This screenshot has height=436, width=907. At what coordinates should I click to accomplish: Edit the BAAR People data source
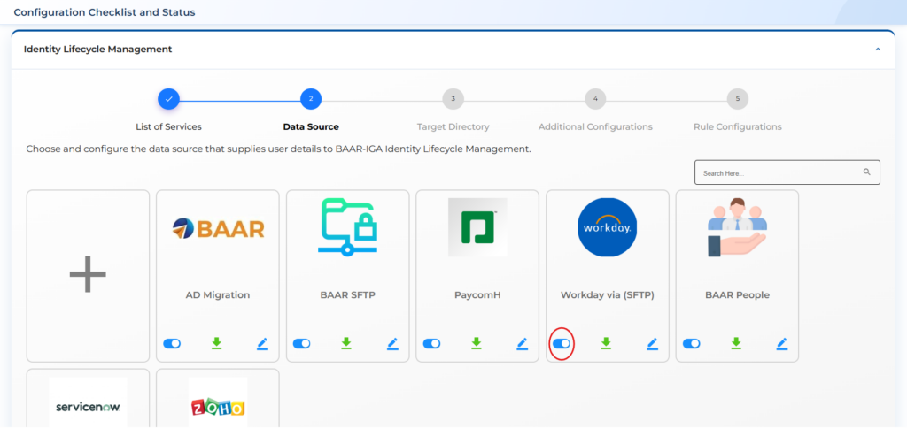click(782, 344)
